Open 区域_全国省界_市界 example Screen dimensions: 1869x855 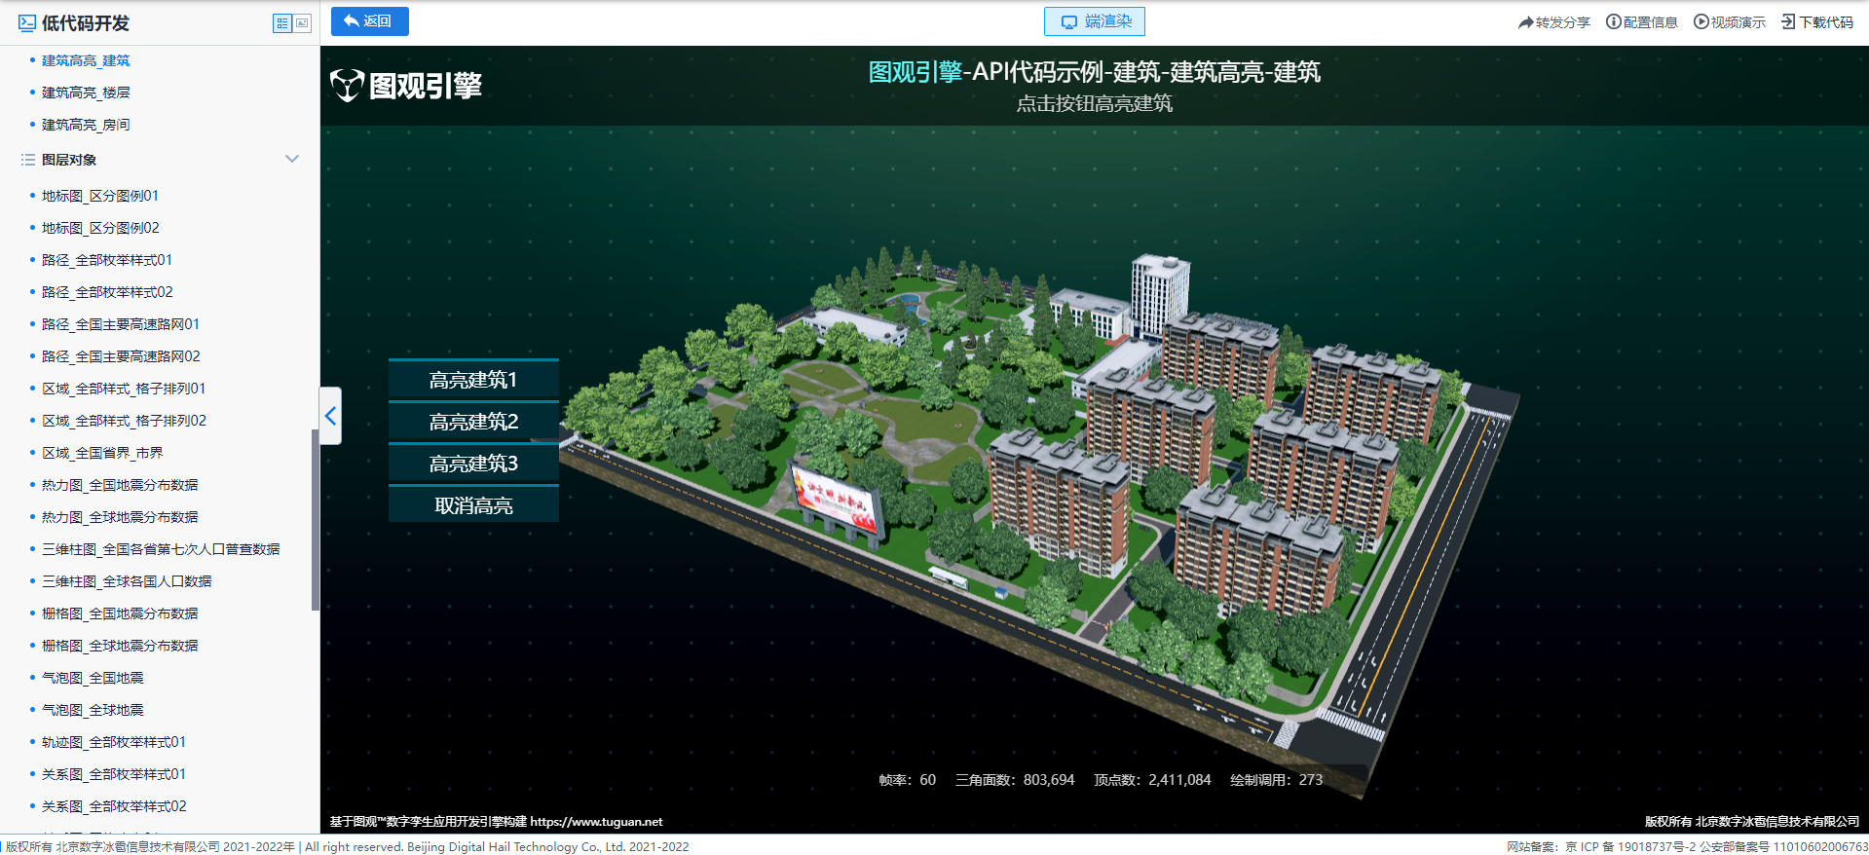tap(102, 453)
